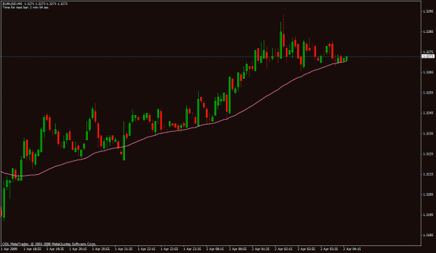Click the 1.3255 price axis label

tap(428, 93)
